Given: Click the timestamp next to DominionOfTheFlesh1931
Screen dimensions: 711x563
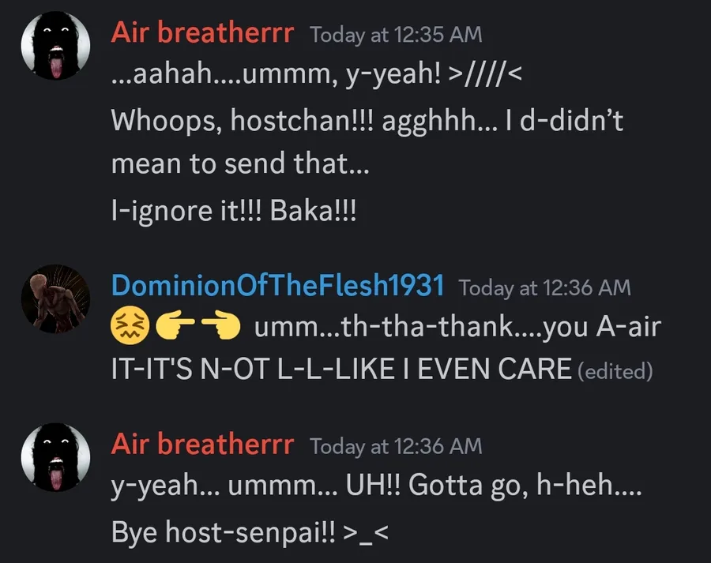Looking at the screenshot, I should (x=544, y=288).
